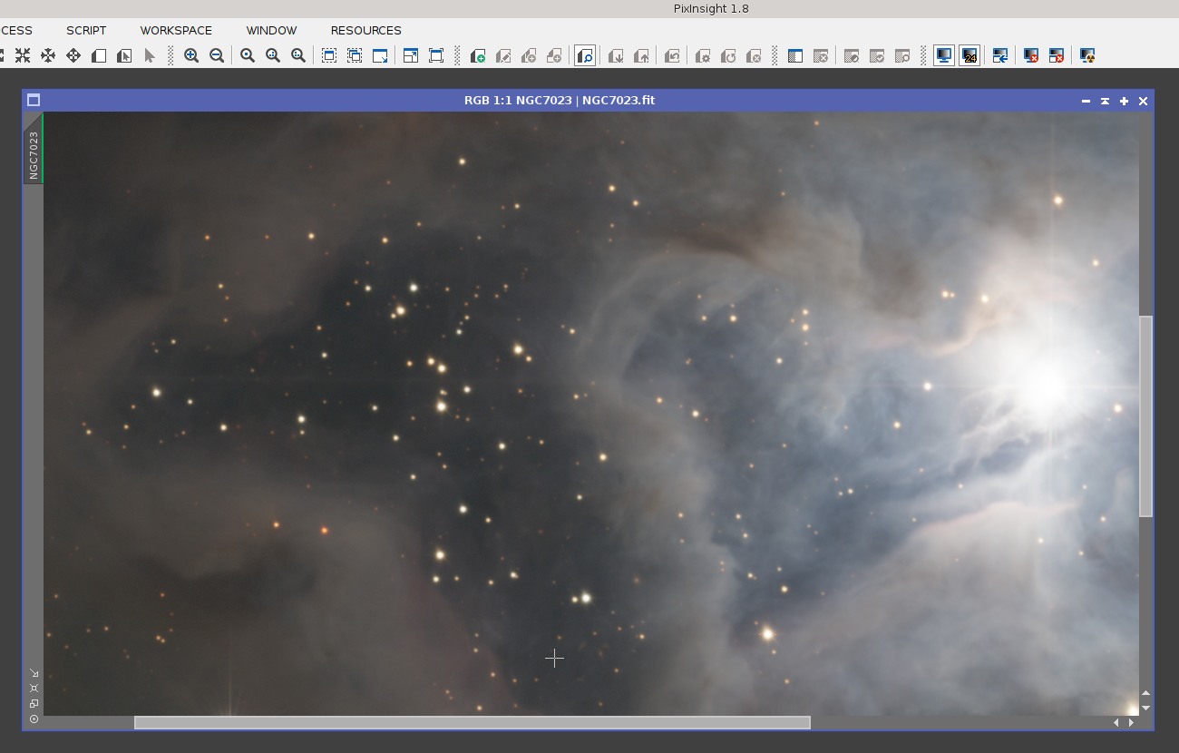Toggle the 24-bit monitor display icon
The image size is (1179, 753).
(x=970, y=55)
